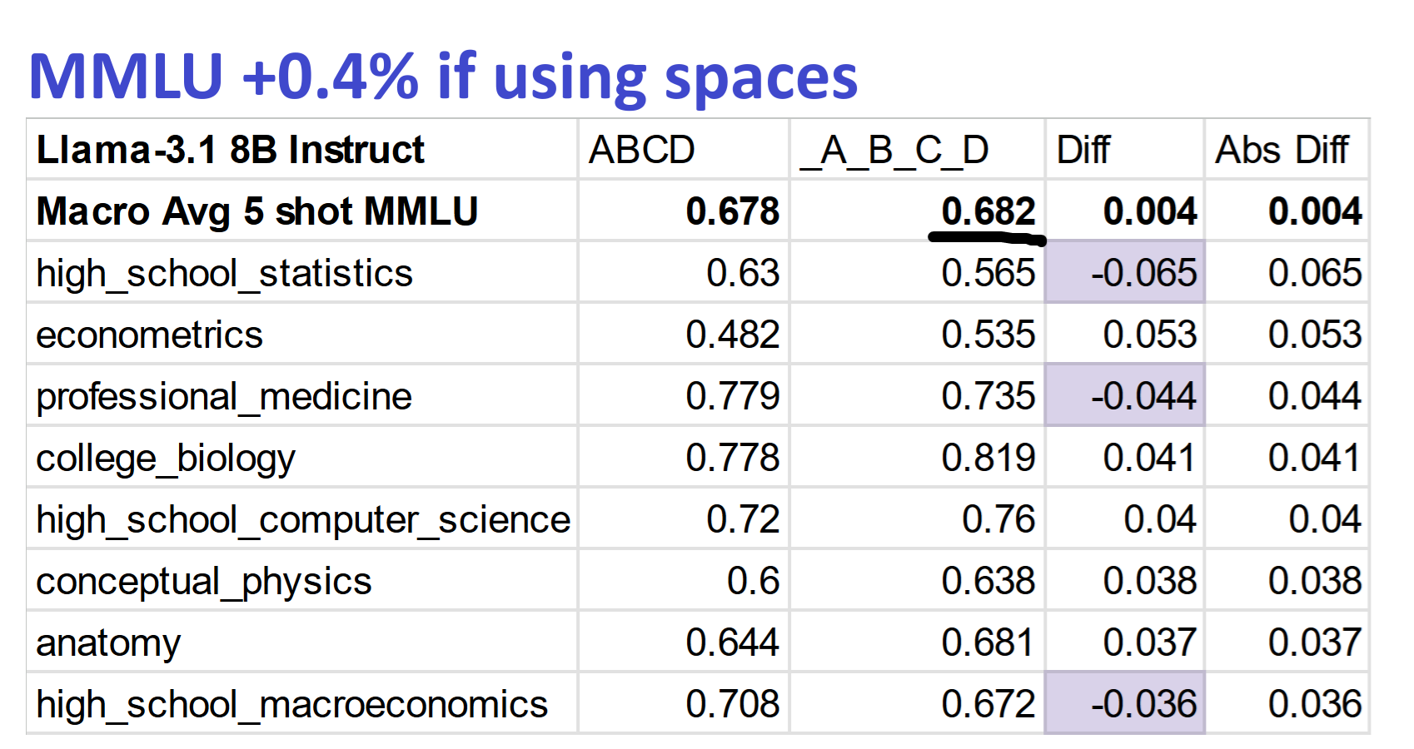Select the Abs Diff column header
Image resolution: width=1414 pixels, height=749 pixels.
pyautogui.click(x=1282, y=151)
